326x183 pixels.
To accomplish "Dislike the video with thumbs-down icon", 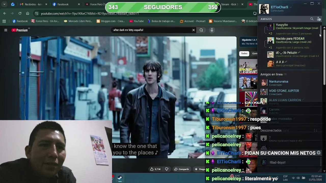I will point(167,169).
